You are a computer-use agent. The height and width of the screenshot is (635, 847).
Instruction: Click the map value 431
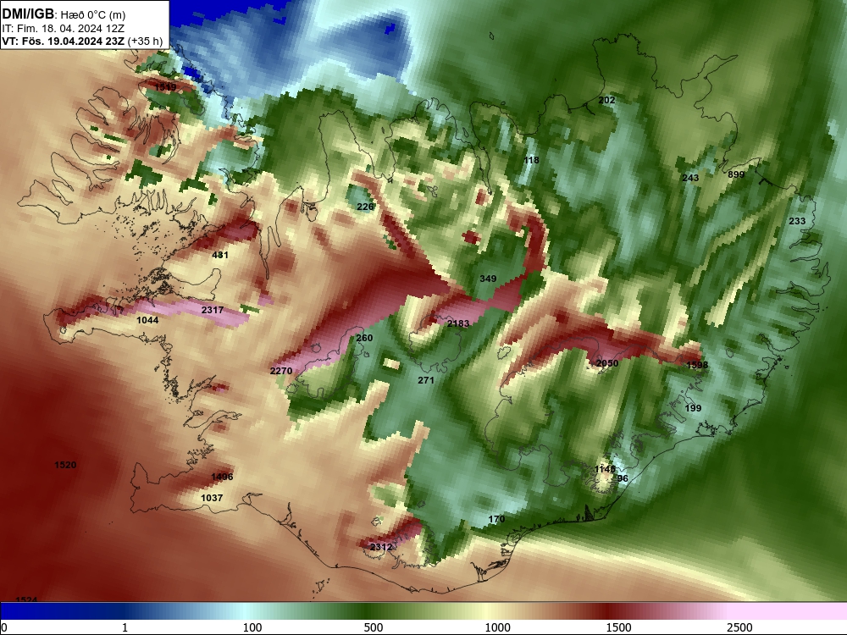coord(220,255)
